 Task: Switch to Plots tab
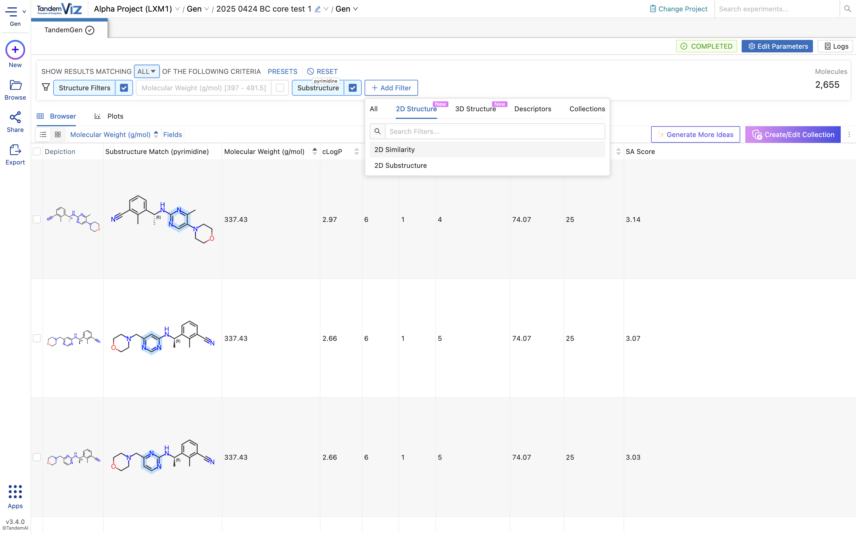(109, 116)
